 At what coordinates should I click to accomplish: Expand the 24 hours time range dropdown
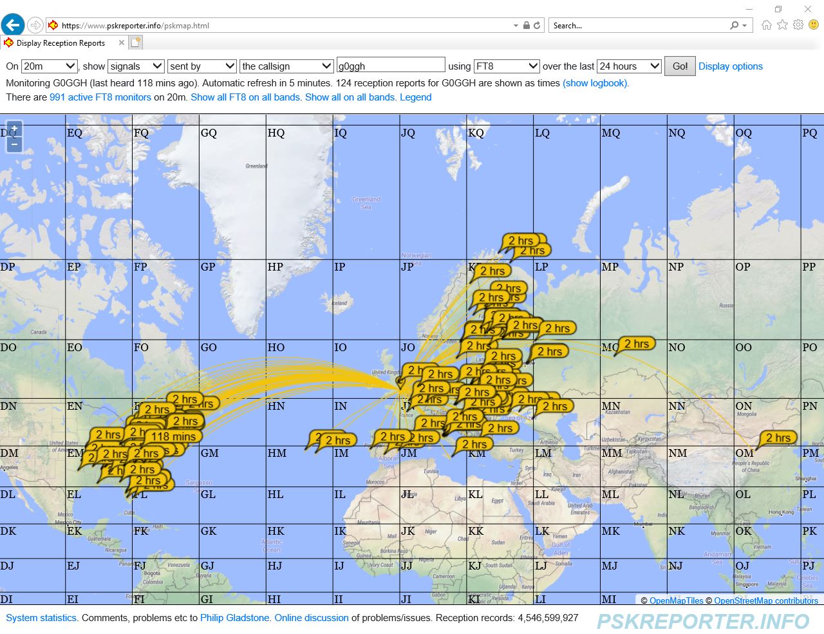pos(629,66)
